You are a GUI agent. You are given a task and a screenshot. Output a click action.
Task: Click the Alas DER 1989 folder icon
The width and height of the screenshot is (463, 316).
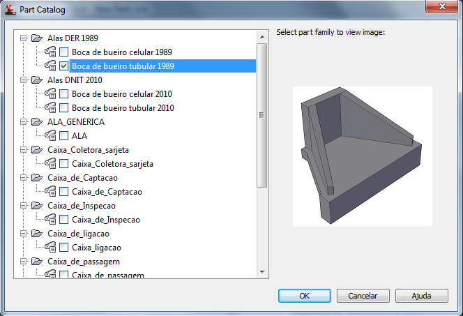click(x=37, y=38)
